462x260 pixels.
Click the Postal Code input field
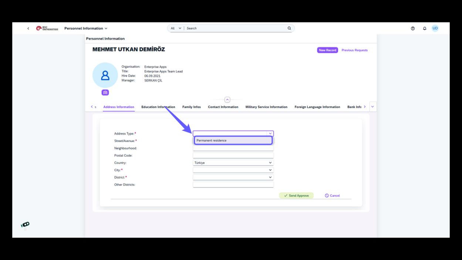(233, 156)
